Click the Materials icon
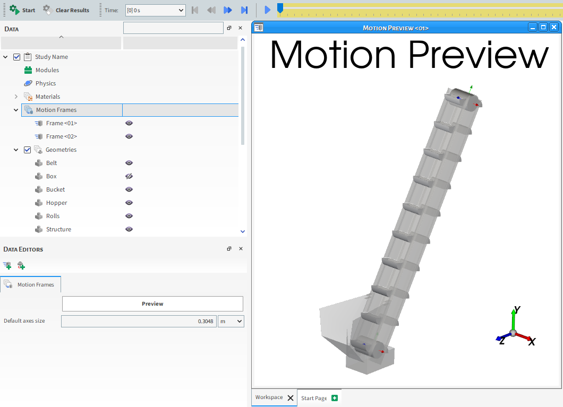 coord(28,97)
